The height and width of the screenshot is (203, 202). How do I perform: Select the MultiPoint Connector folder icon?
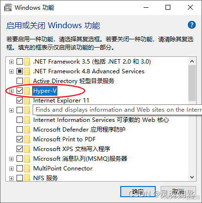pos(27,169)
